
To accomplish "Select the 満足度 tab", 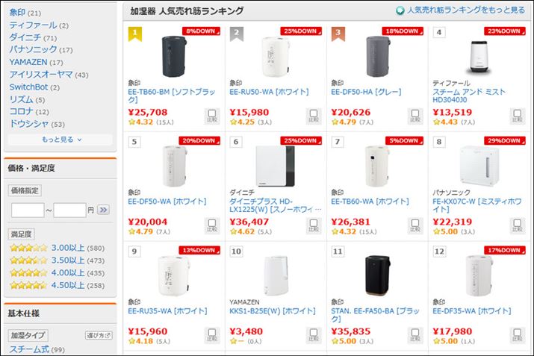I will tap(22, 234).
